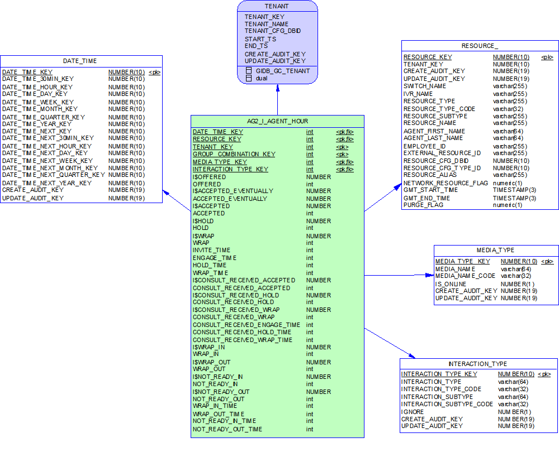This screenshot has width=559, height=452.
Task: Select the AG2_I_AGENT_HOUR table header
Action: (x=277, y=121)
